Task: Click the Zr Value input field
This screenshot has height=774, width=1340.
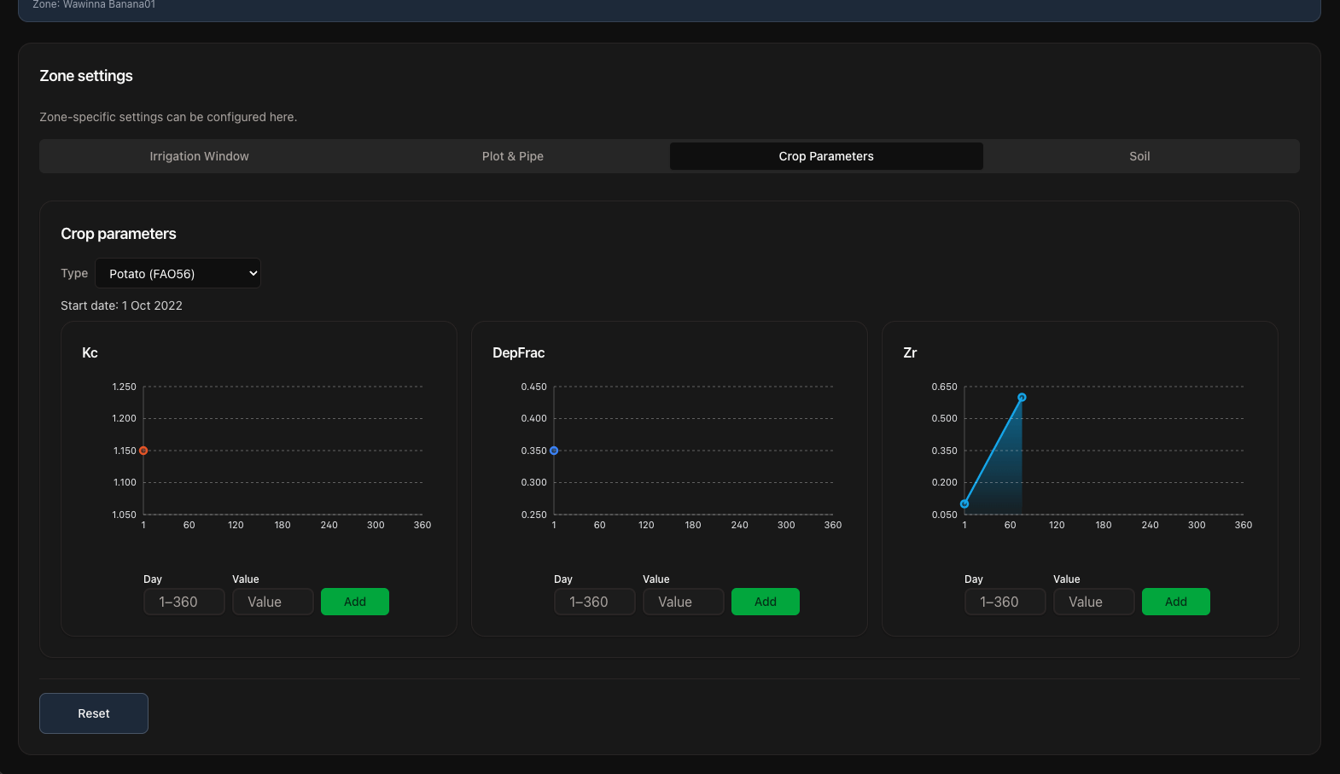Action: tap(1093, 602)
